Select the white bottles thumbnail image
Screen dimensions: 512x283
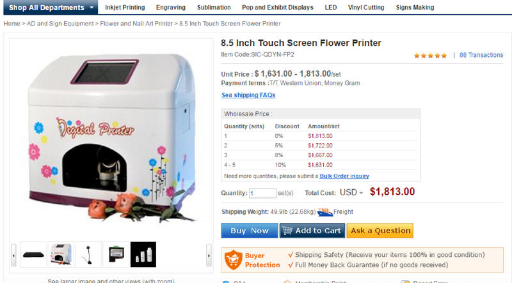pos(143,255)
